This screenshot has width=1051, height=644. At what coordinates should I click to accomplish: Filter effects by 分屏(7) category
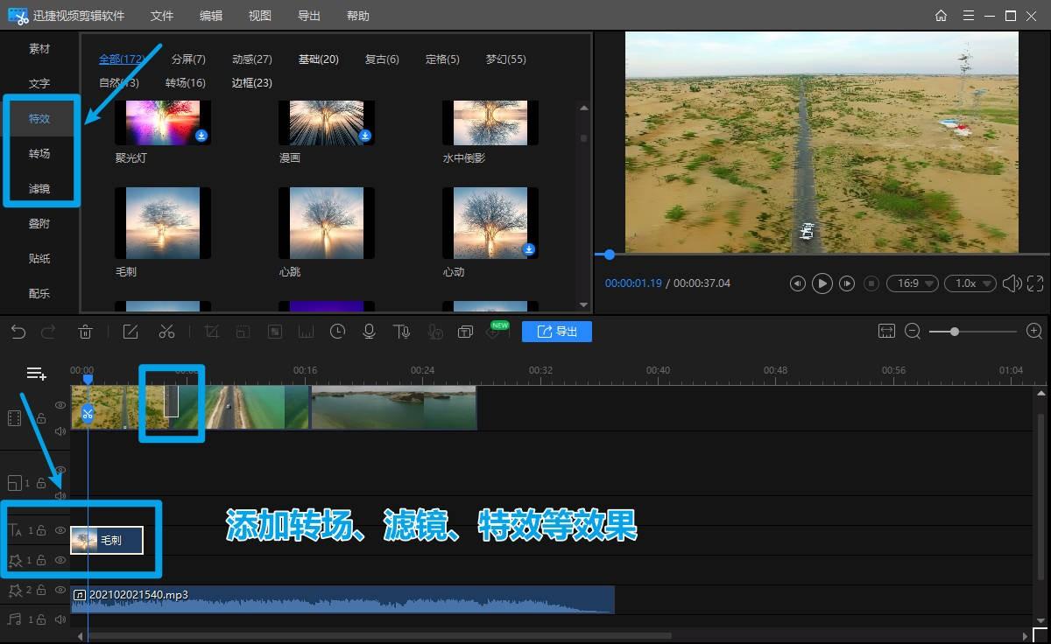188,59
